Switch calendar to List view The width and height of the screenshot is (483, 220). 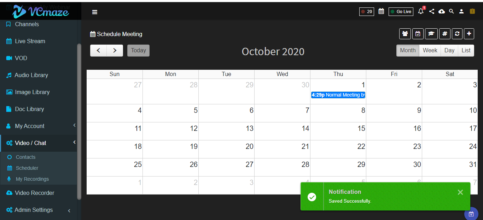(x=466, y=50)
